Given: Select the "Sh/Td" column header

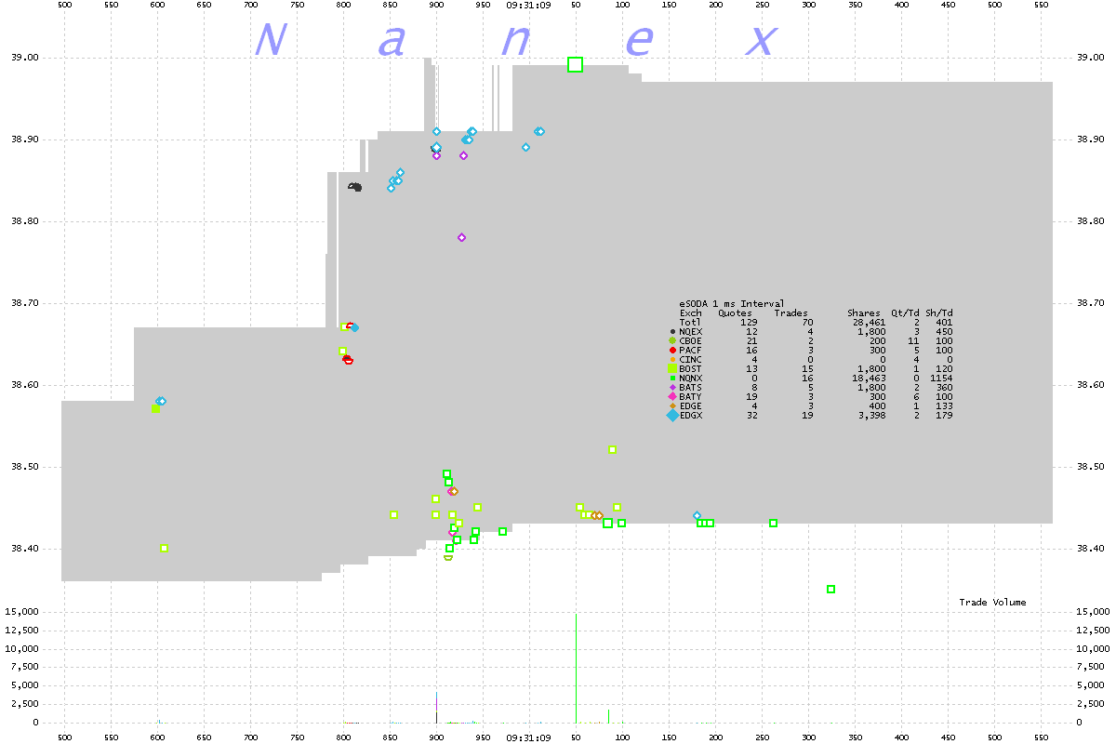Looking at the screenshot, I should coord(939,312).
